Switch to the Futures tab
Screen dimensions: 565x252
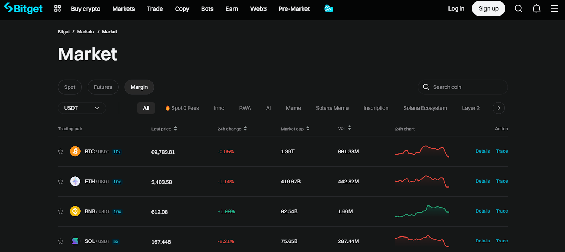click(x=103, y=87)
